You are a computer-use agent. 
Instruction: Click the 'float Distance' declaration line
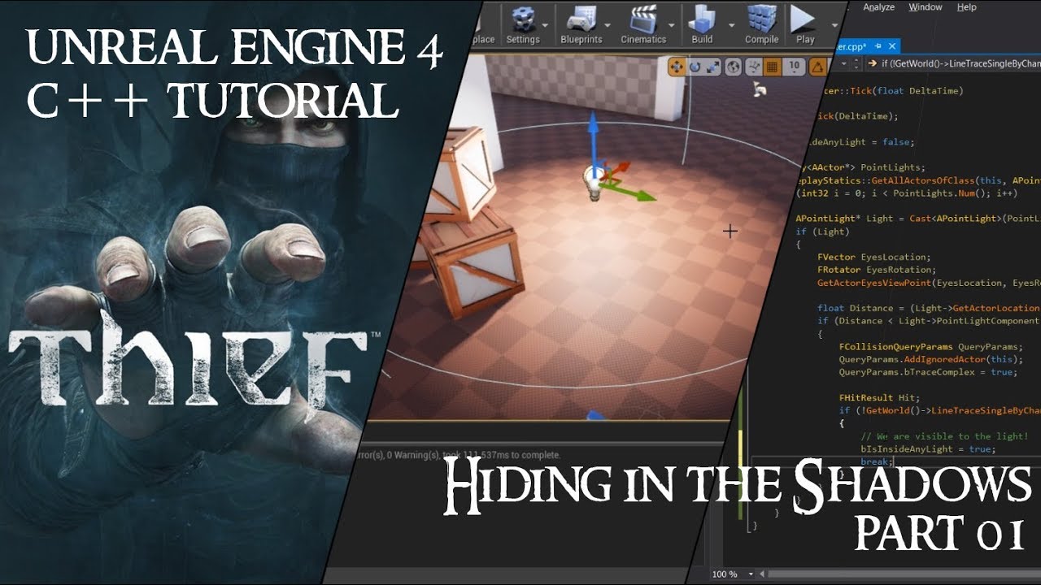928,308
